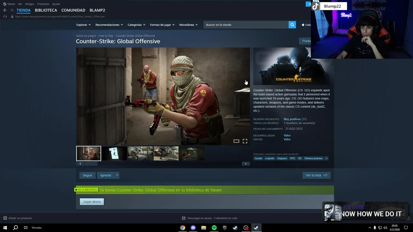Open Google Chrome from the taskbar

point(183,228)
